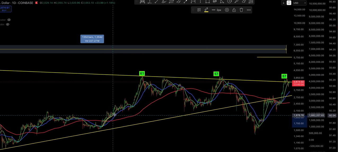Lock the selected drawing

coord(234,10)
